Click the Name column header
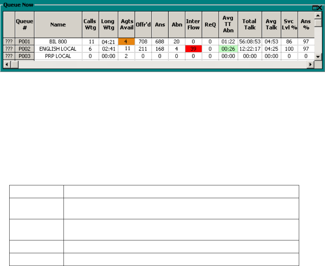 click(58, 25)
